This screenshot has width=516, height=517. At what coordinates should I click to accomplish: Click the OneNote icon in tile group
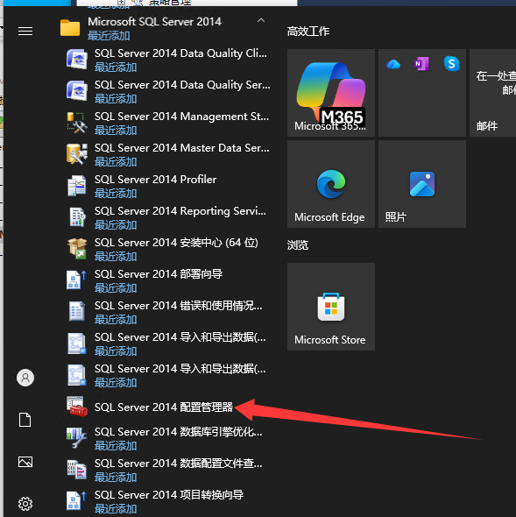point(421,64)
